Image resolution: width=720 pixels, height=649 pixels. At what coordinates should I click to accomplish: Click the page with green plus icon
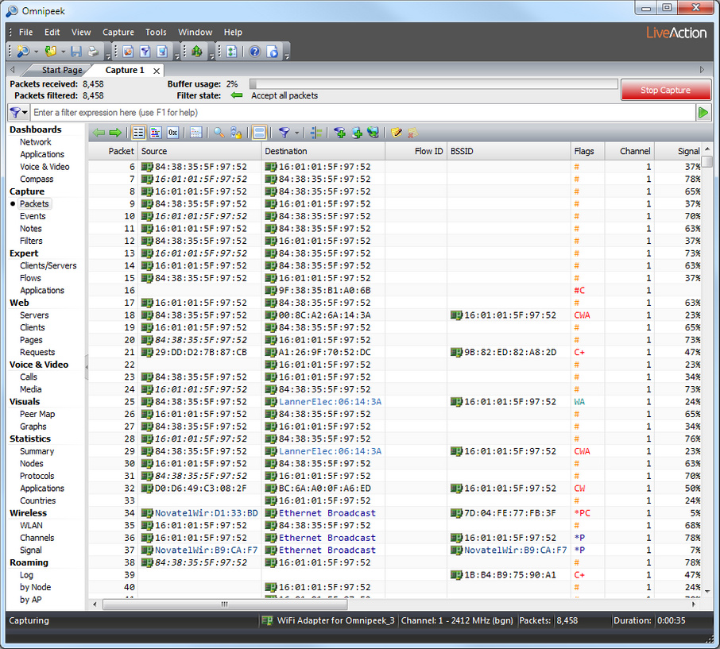tap(357, 133)
